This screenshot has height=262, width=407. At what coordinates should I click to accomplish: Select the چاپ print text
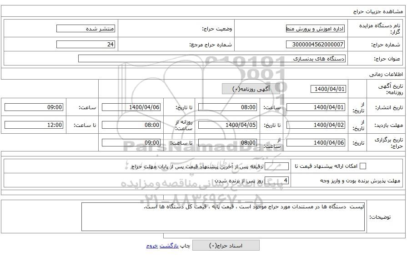coord(185,246)
